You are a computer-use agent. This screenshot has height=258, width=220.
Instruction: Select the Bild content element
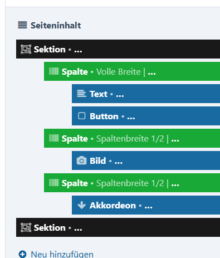point(146,160)
